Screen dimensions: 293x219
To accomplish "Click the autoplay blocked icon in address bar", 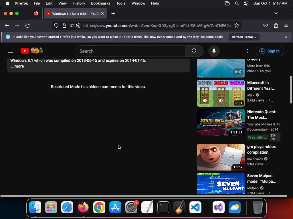I will pyautogui.click(x=78, y=25).
